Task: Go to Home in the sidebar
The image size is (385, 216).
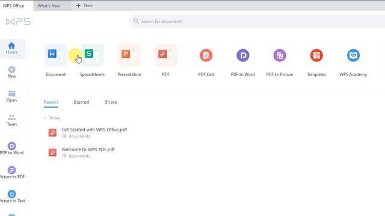Action: 11,49
